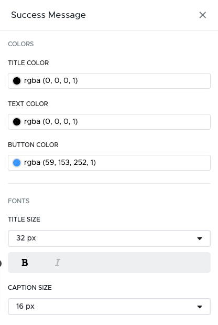Click the gray title style toolbar background
This screenshot has width=218, height=325.
pos(135,263)
